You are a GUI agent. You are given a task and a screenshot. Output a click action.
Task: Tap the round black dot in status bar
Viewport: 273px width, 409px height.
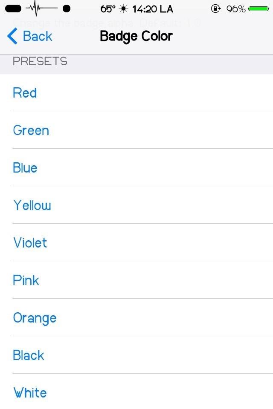67,9
